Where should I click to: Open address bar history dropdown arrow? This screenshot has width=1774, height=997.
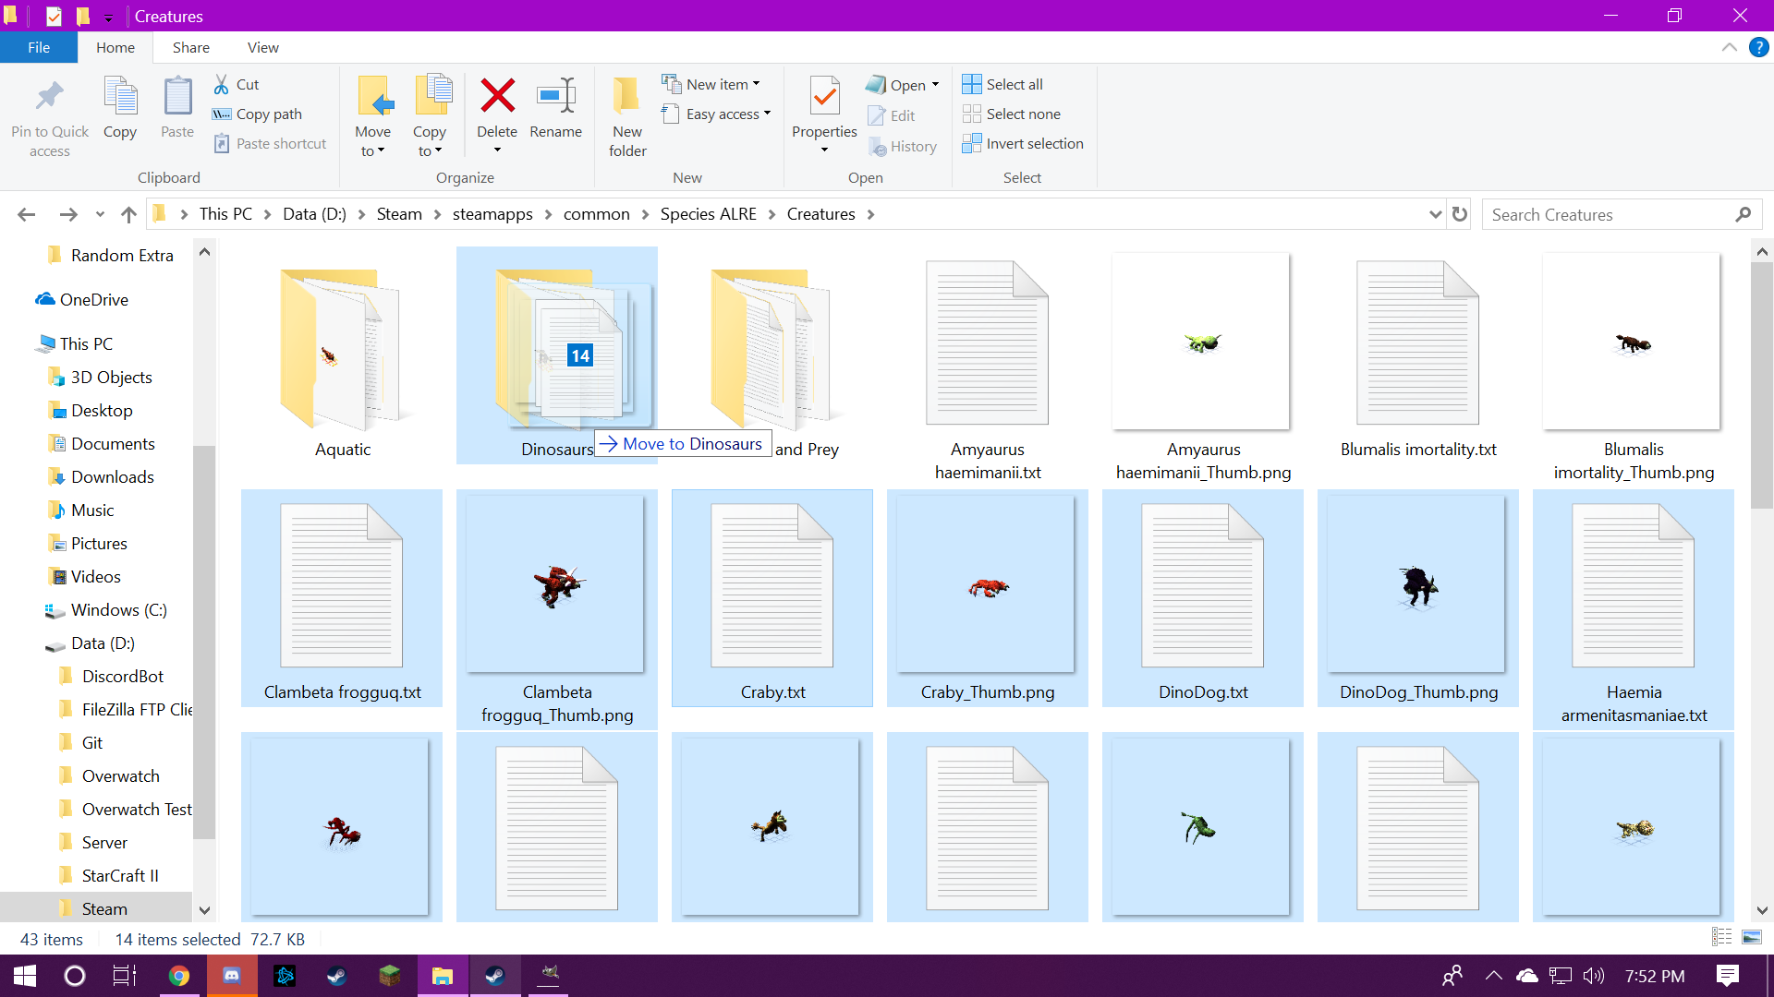[x=1435, y=214]
